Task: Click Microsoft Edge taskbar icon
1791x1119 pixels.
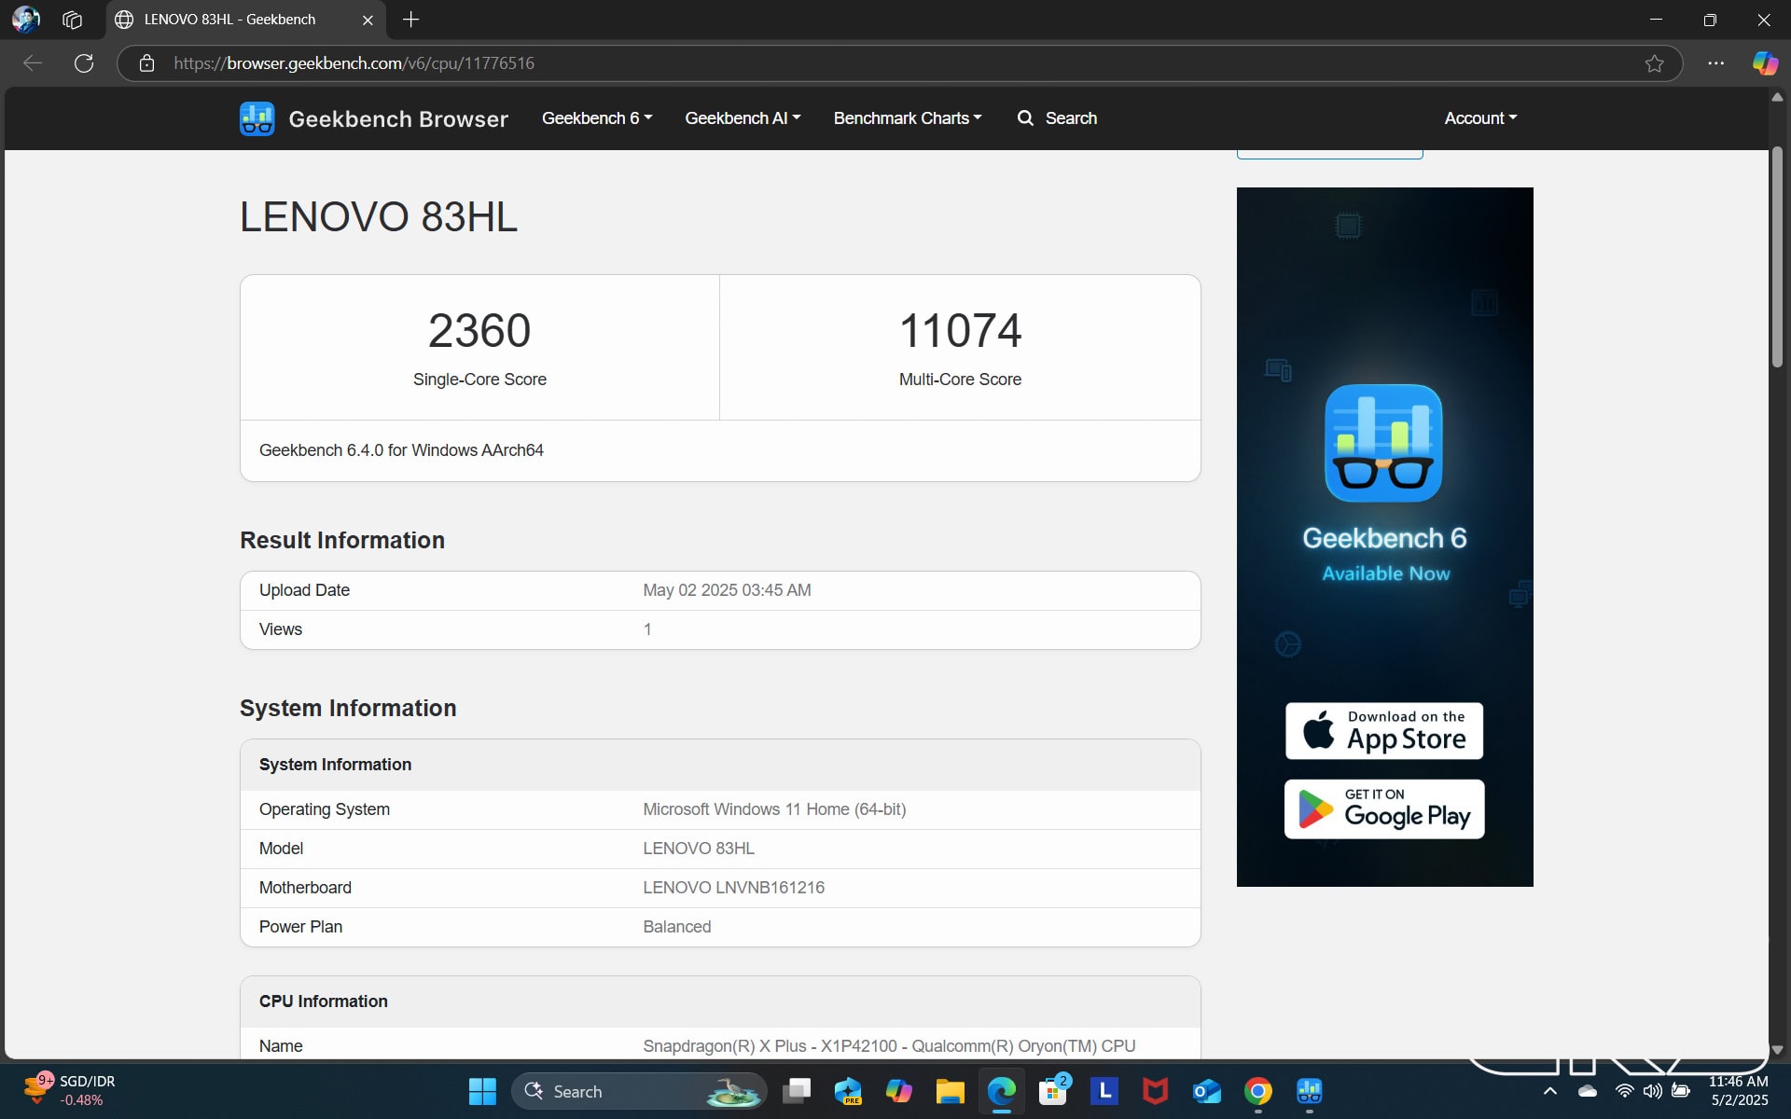Action: 1002,1091
